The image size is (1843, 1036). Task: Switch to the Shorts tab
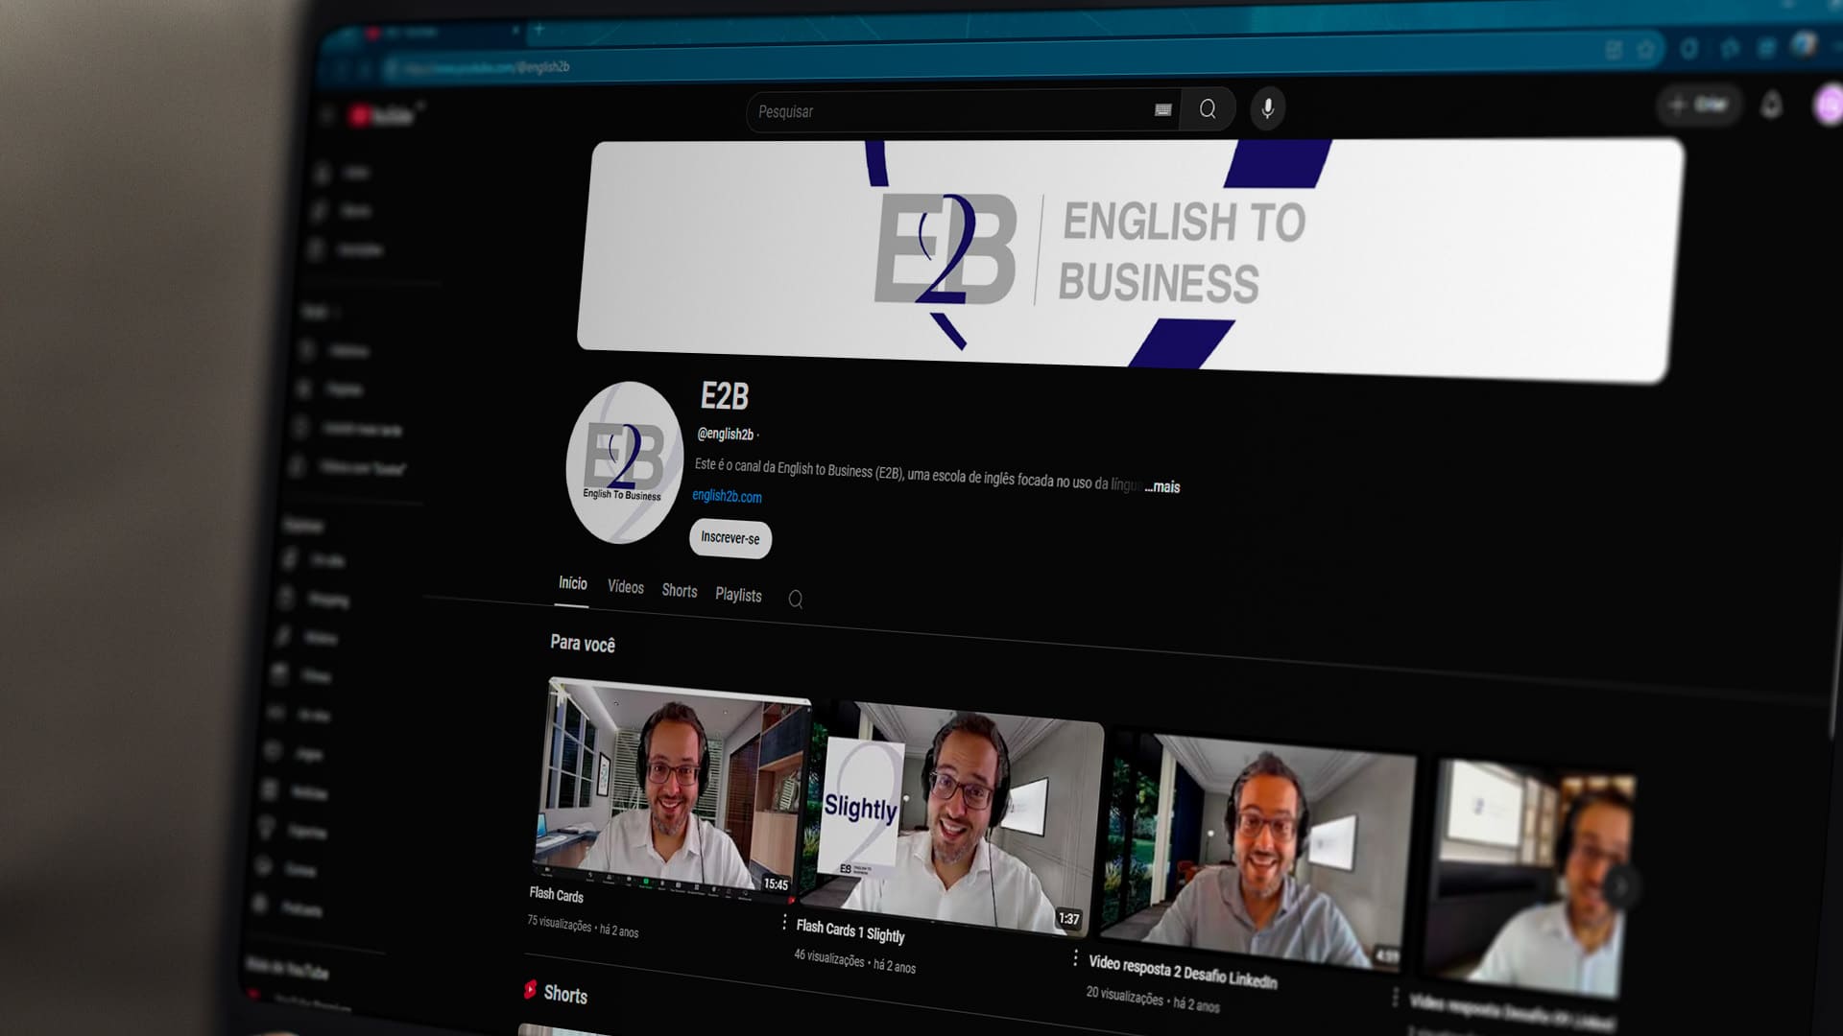point(680,591)
